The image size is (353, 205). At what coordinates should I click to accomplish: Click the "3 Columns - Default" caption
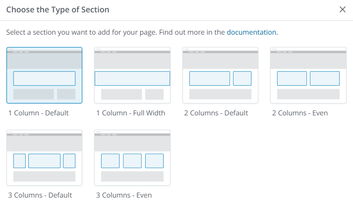40,195
